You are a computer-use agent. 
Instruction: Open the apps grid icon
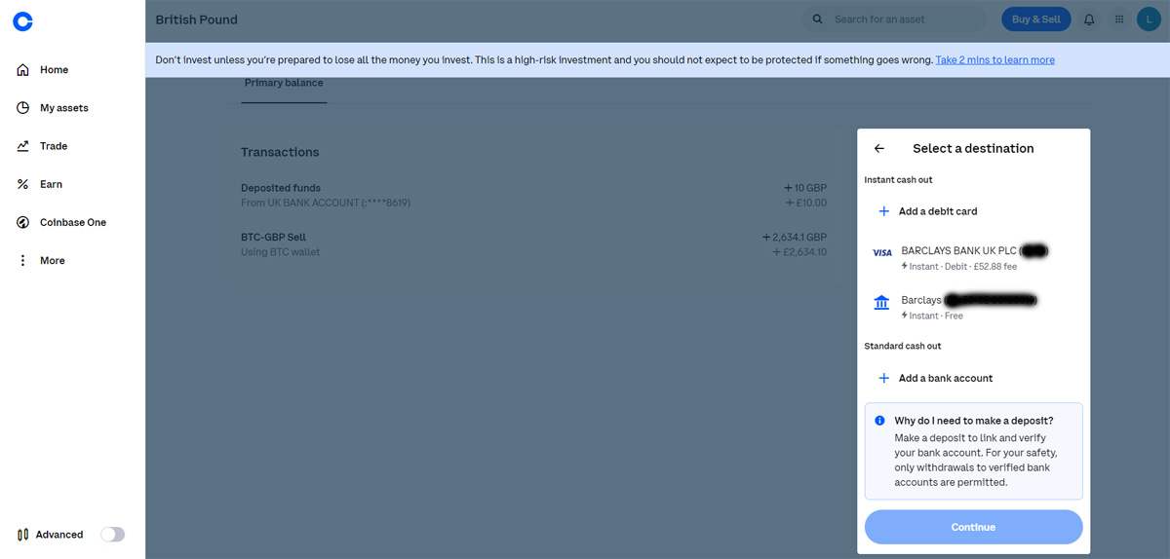pos(1118,19)
